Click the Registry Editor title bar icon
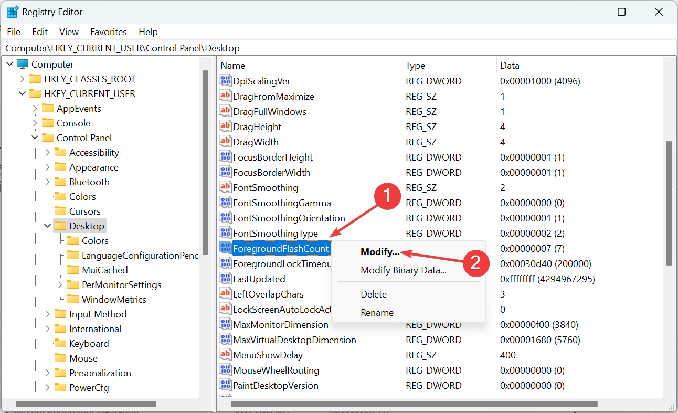 tap(12, 12)
